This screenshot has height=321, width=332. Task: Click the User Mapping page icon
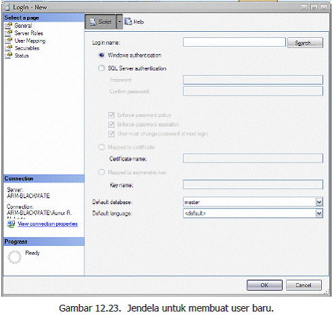pyautogui.click(x=8, y=41)
